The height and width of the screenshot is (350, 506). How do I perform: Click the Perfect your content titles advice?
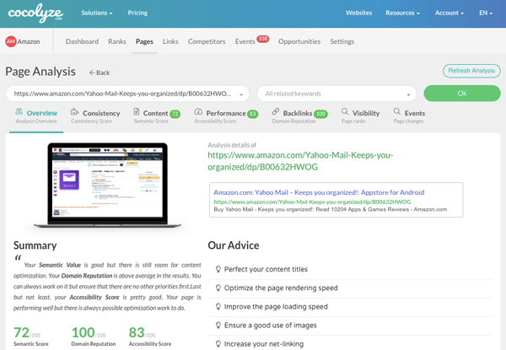pyautogui.click(x=266, y=269)
